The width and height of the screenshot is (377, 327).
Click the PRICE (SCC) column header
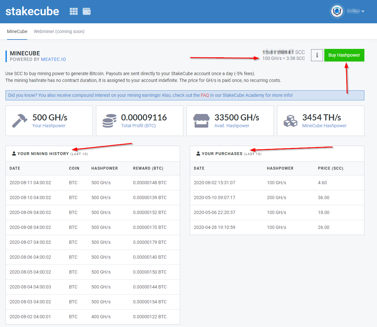tap(330, 168)
